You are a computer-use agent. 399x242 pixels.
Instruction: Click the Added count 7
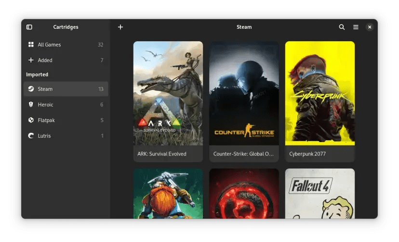(102, 60)
